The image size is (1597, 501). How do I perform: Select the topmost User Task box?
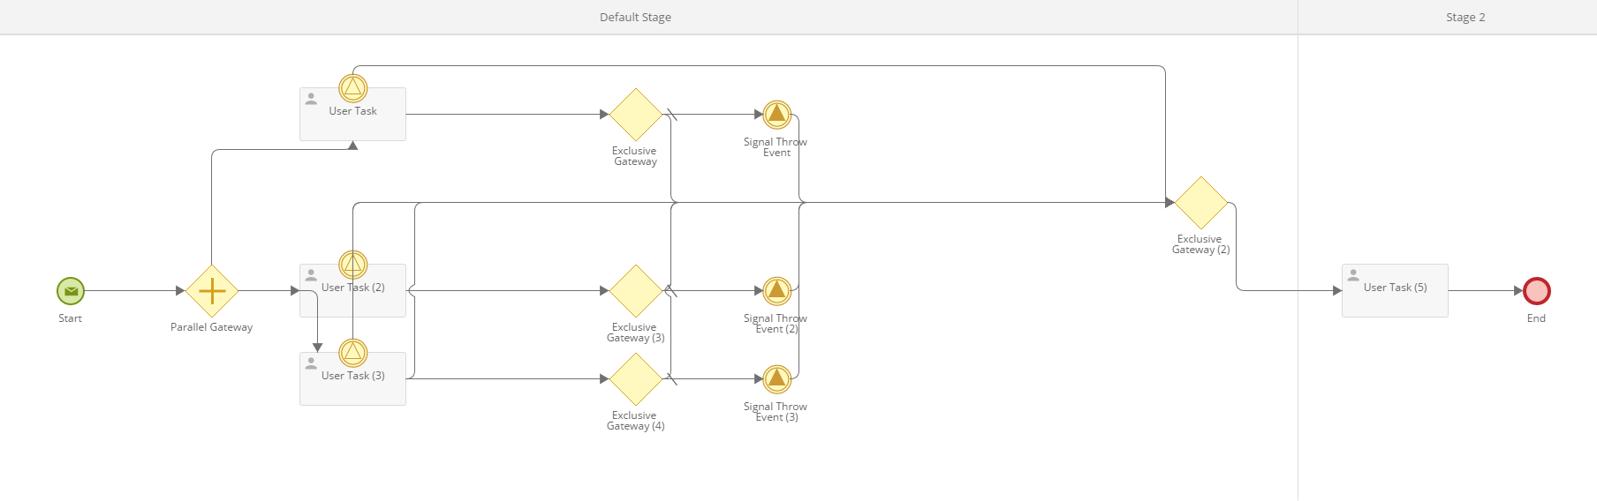[x=353, y=114]
